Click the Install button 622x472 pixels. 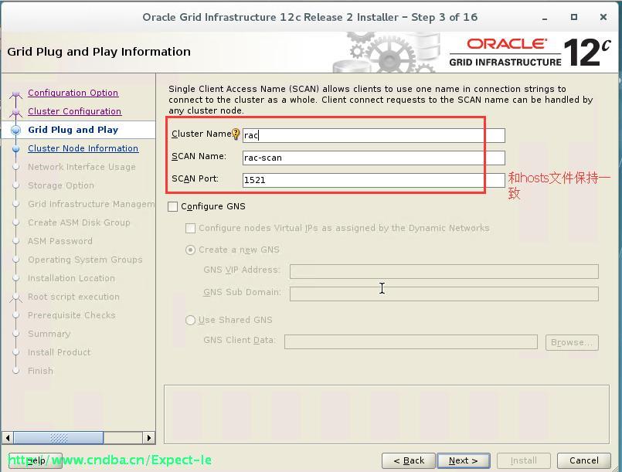(524, 460)
